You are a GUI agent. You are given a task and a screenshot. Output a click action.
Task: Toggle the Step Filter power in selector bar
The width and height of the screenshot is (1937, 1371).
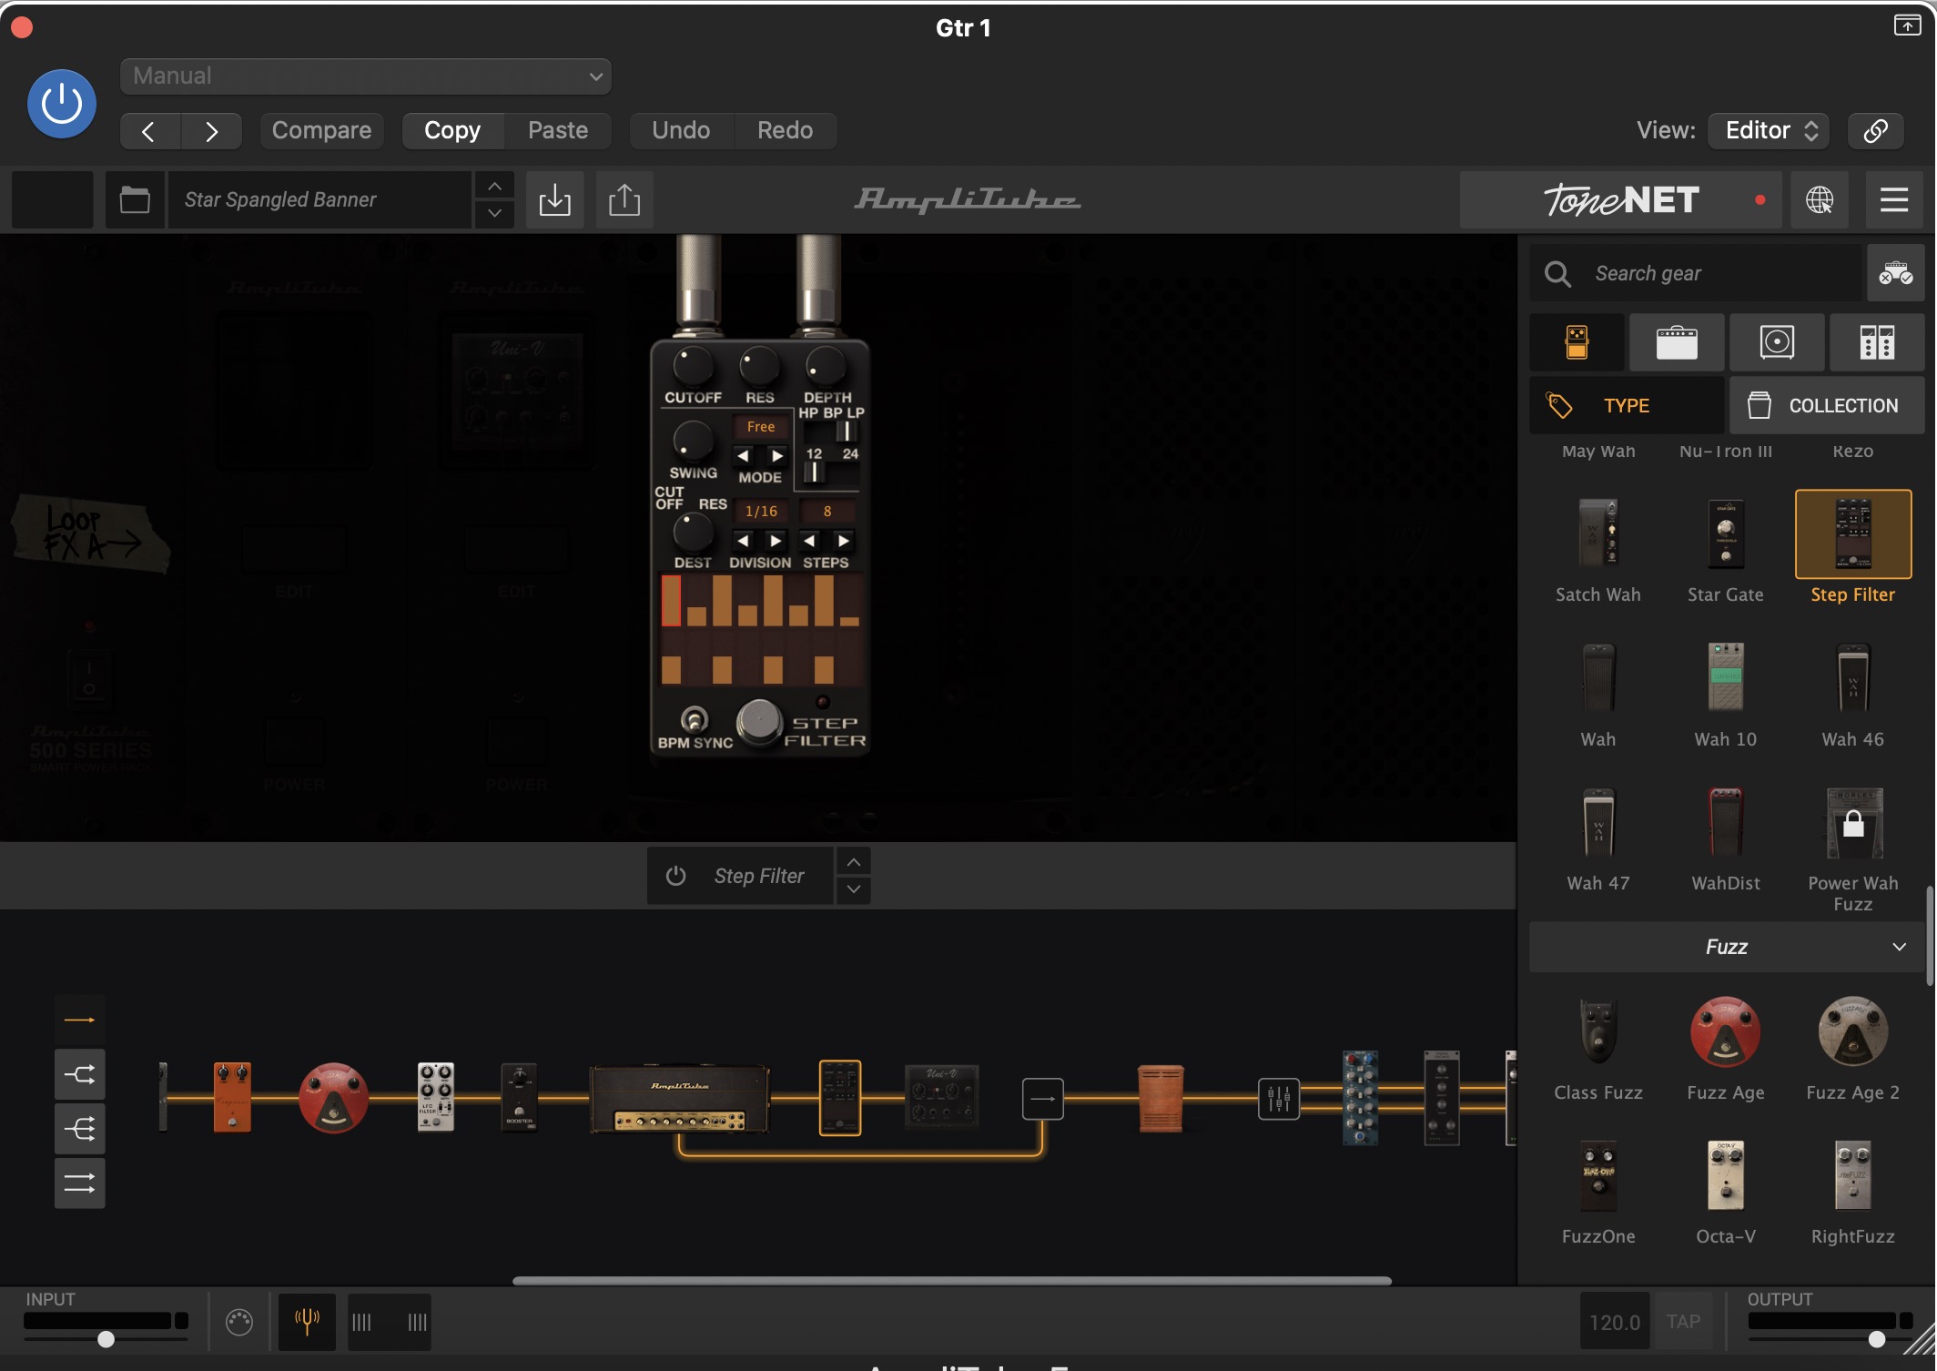(x=675, y=876)
